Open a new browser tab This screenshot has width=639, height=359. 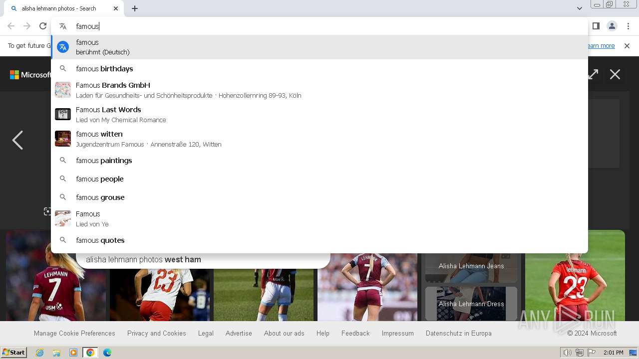[x=135, y=8]
